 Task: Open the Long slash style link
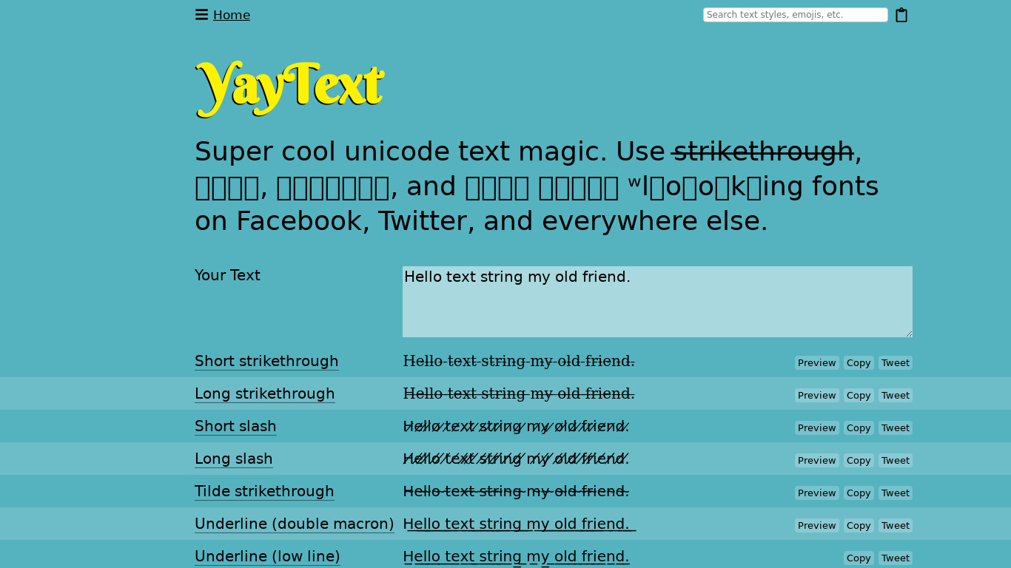click(x=234, y=459)
